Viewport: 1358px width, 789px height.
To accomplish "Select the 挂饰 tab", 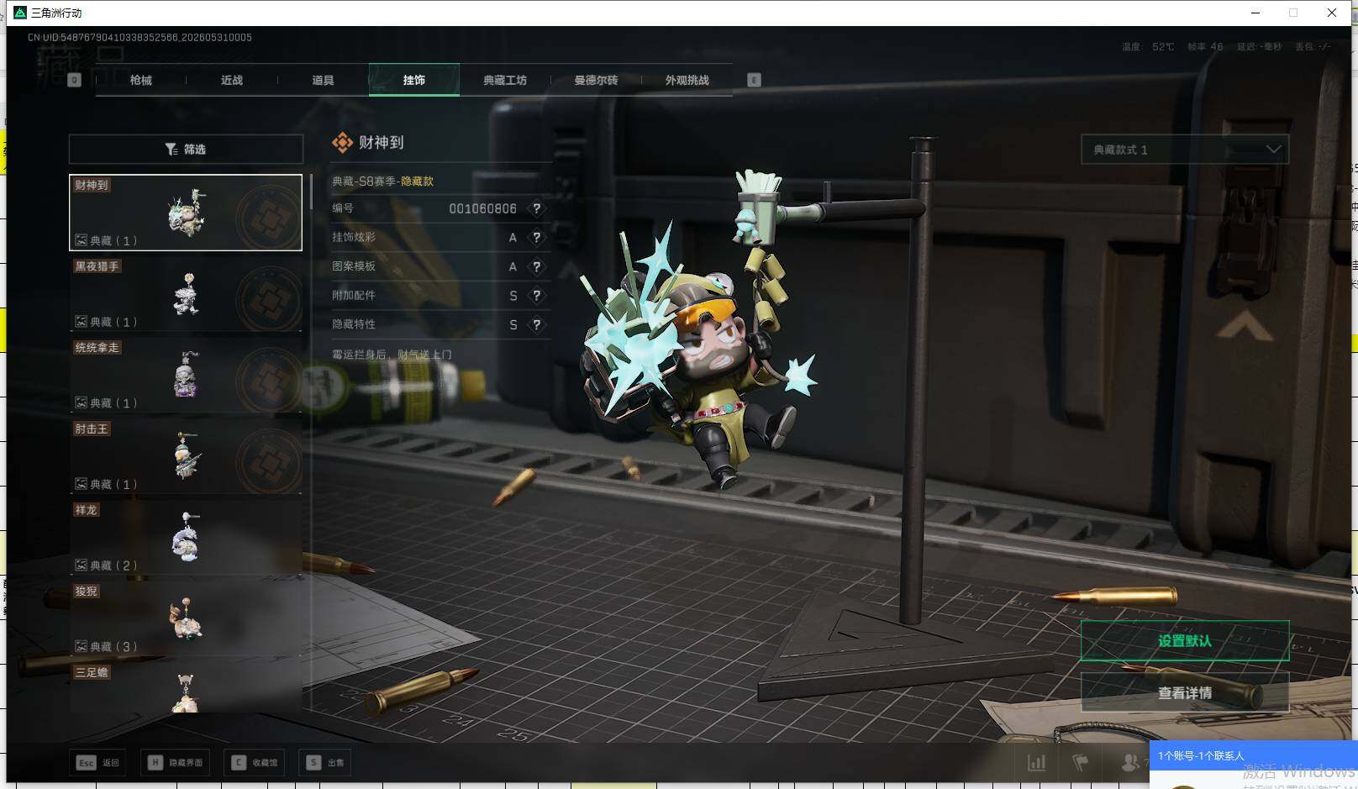I will tap(414, 80).
